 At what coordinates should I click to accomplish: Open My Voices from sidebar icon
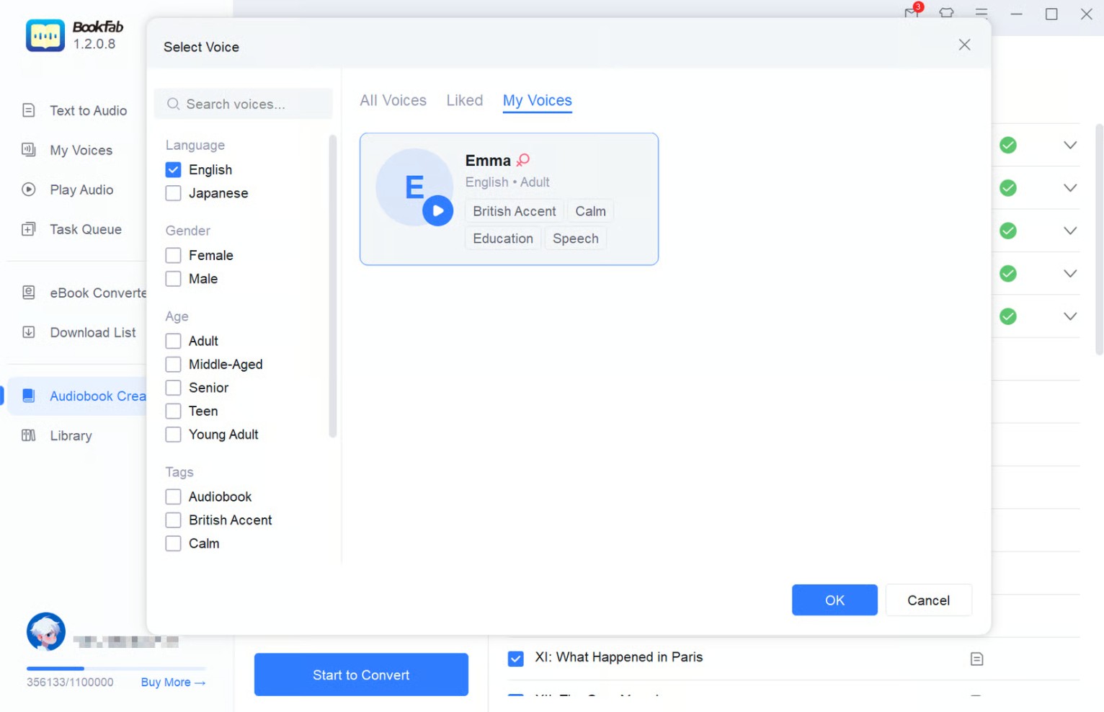(29, 150)
